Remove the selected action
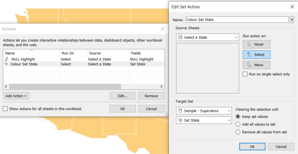Image resolution: width=298 pixels, height=154 pixels. (151, 96)
